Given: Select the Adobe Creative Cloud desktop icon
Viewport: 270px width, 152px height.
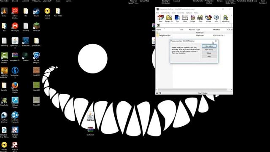Looking at the screenshot, I should tap(15, 13).
